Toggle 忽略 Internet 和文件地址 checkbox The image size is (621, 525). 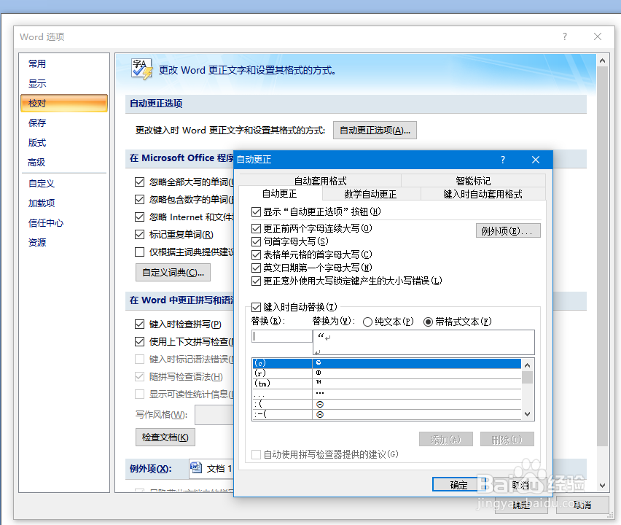[139, 217]
